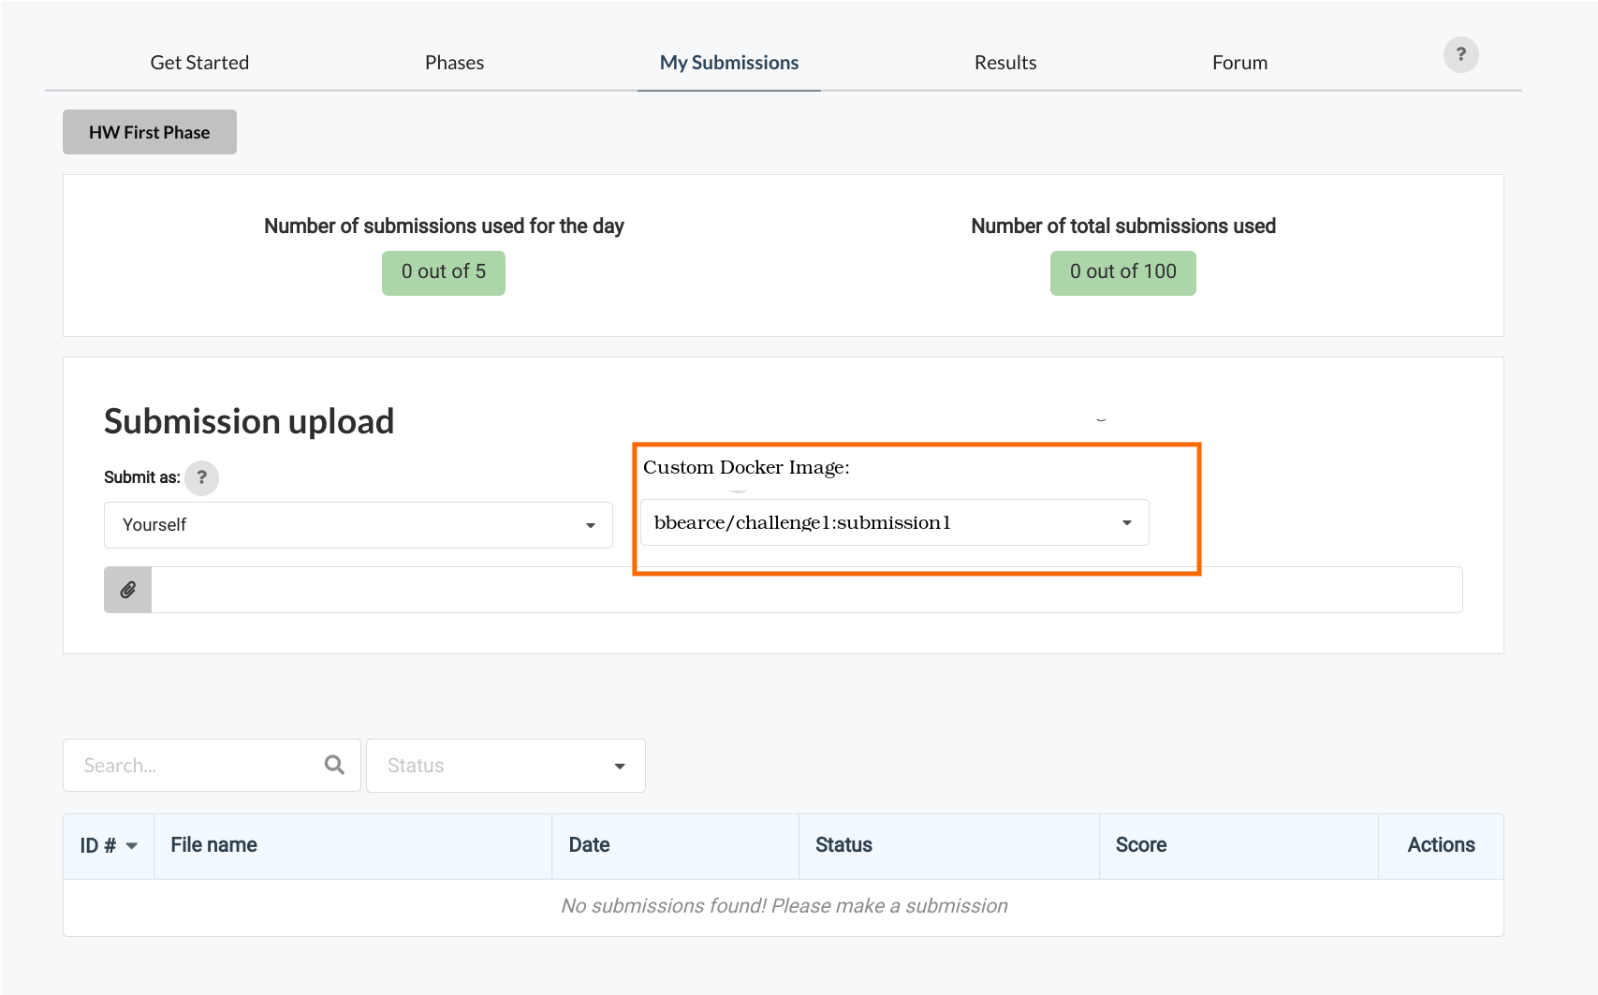Click the arrow in the Custom Docker Image selector

[x=1126, y=522]
